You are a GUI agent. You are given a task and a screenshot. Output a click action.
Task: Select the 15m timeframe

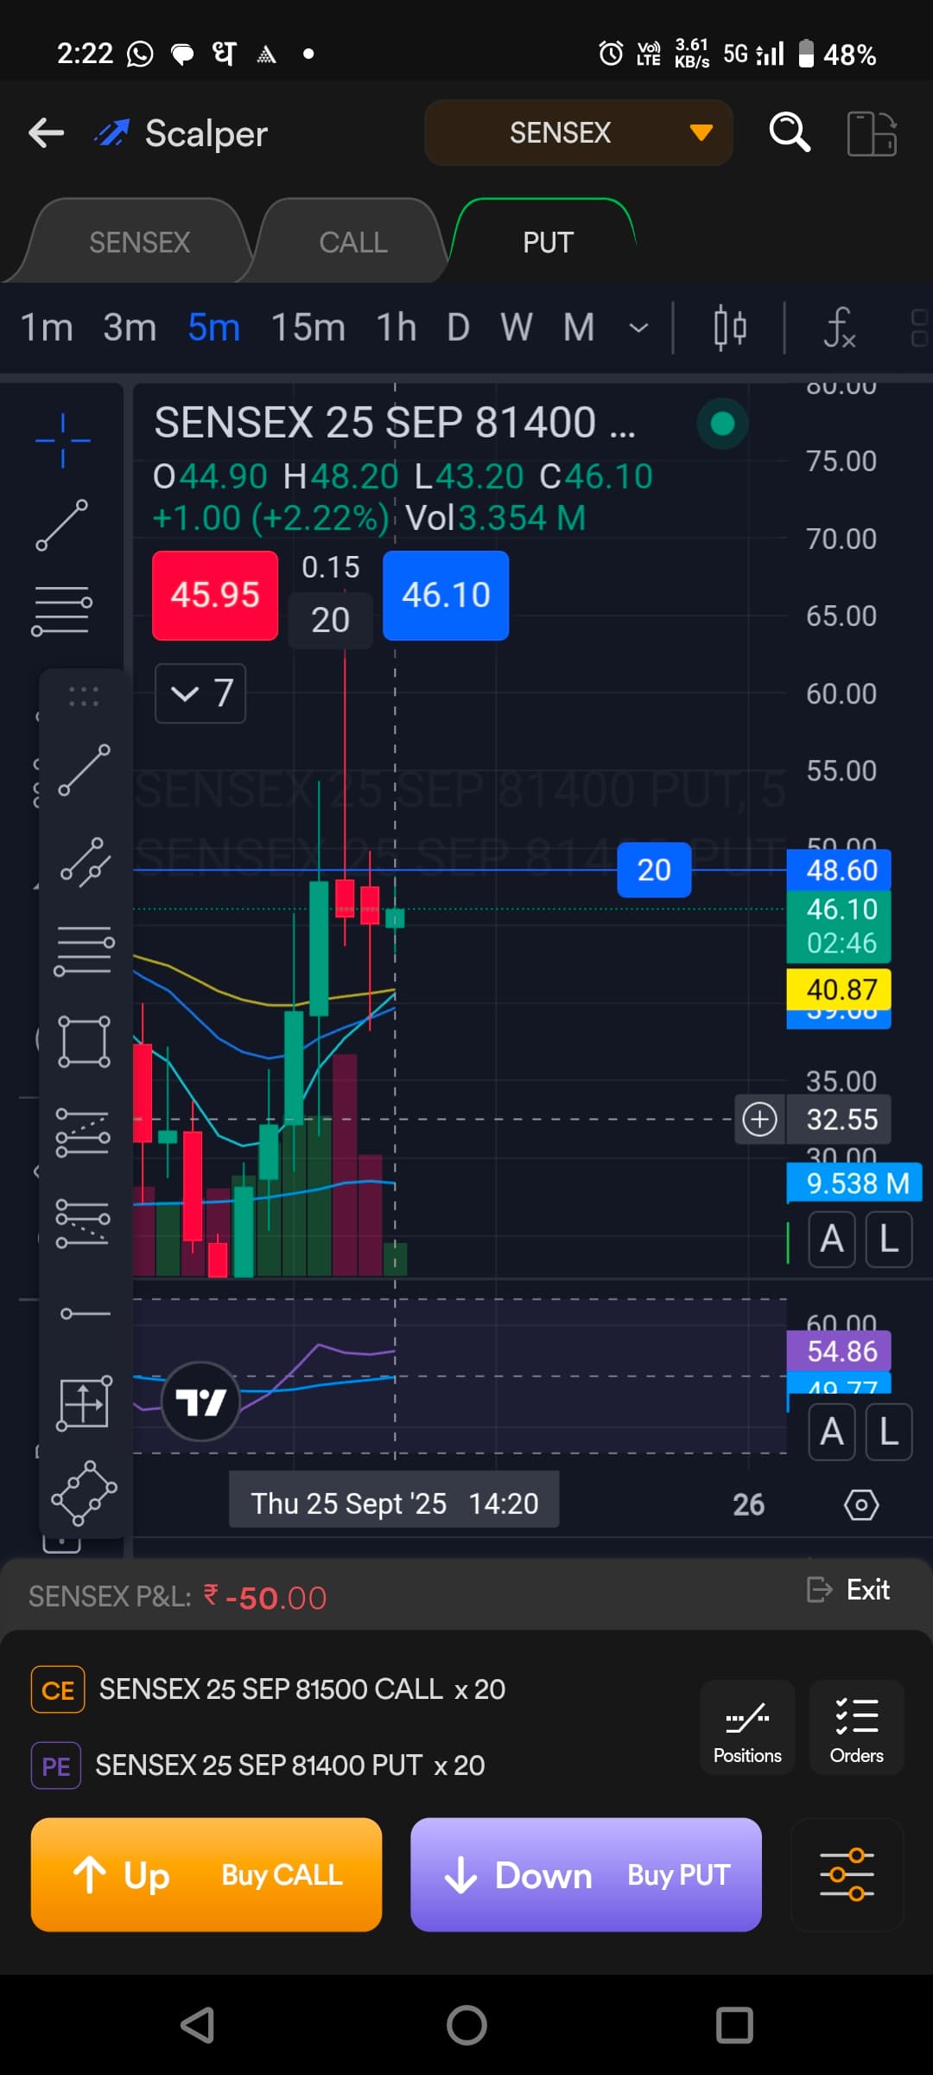(x=308, y=329)
